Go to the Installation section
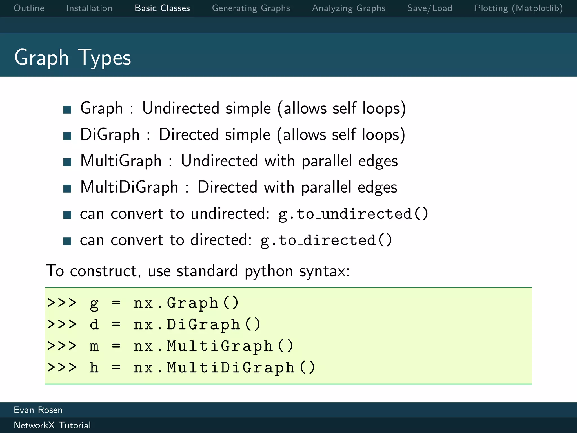Image resolution: width=577 pixels, height=433 pixels. click(89, 8)
